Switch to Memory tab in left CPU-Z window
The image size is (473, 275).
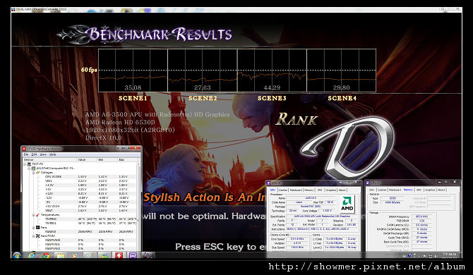309,190
